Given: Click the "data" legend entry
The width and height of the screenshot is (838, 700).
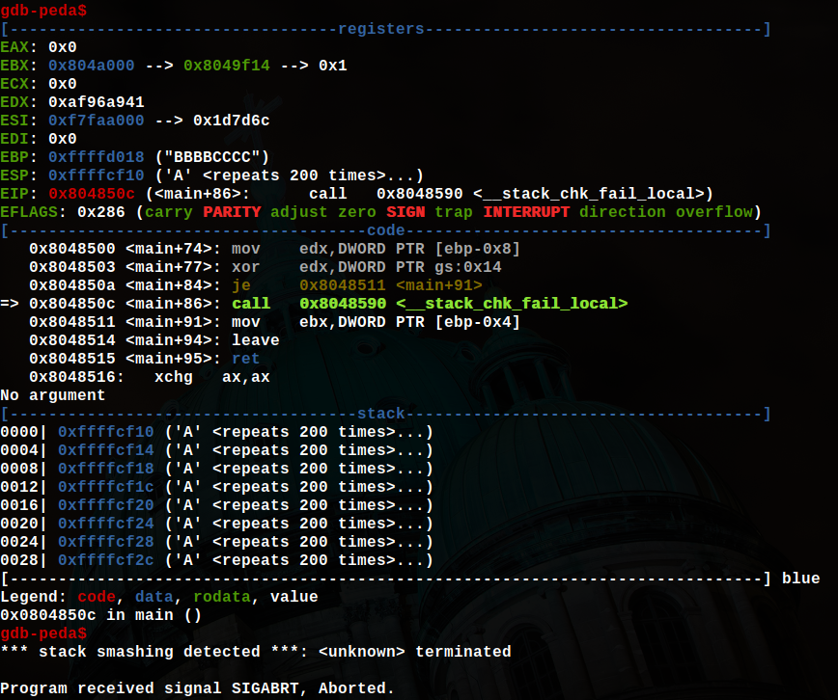Looking at the screenshot, I should [154, 597].
